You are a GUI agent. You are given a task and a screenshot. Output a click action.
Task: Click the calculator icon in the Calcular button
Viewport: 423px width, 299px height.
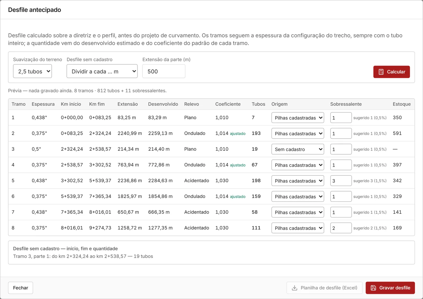tap(381, 72)
